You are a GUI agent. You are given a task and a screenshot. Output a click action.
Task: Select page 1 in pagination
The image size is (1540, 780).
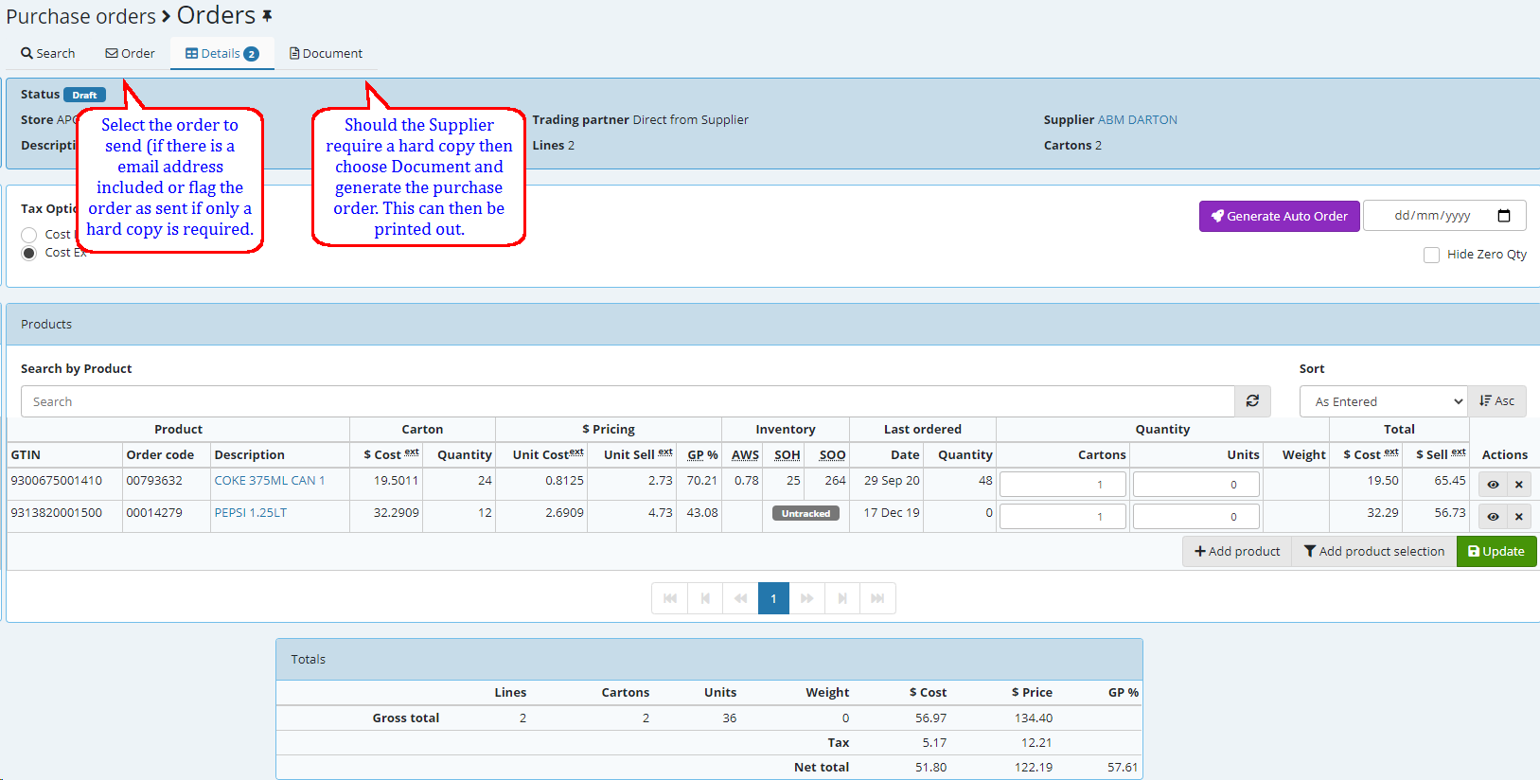point(773,598)
